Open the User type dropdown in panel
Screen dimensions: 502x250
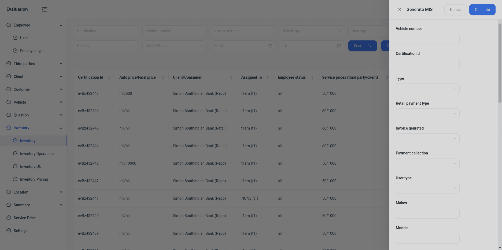click(x=427, y=188)
